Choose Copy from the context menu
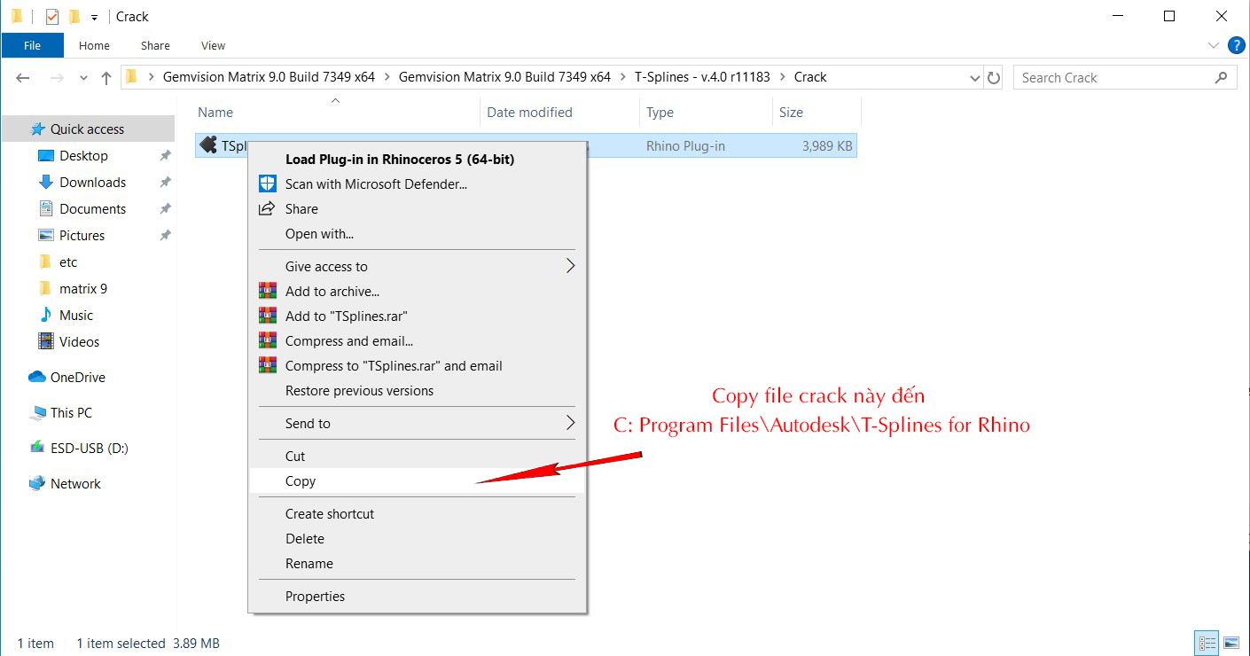 click(301, 481)
